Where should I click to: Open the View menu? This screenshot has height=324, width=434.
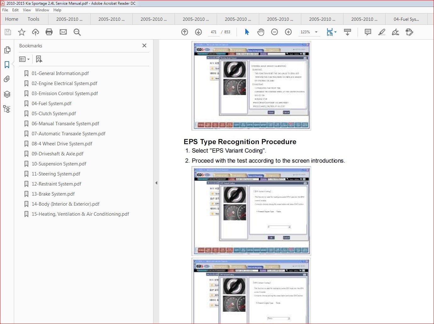(x=27, y=10)
